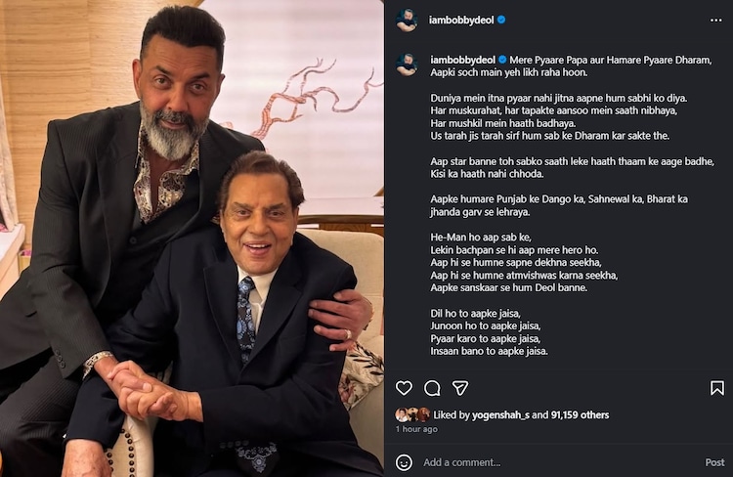Click the profile avatar in the post header
The width and height of the screenshot is (733, 477).
tap(407, 20)
